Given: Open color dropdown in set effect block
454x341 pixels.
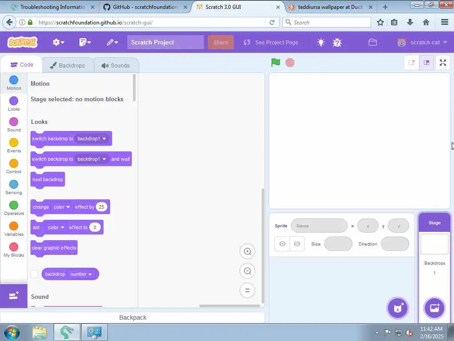Looking at the screenshot, I should pos(56,227).
